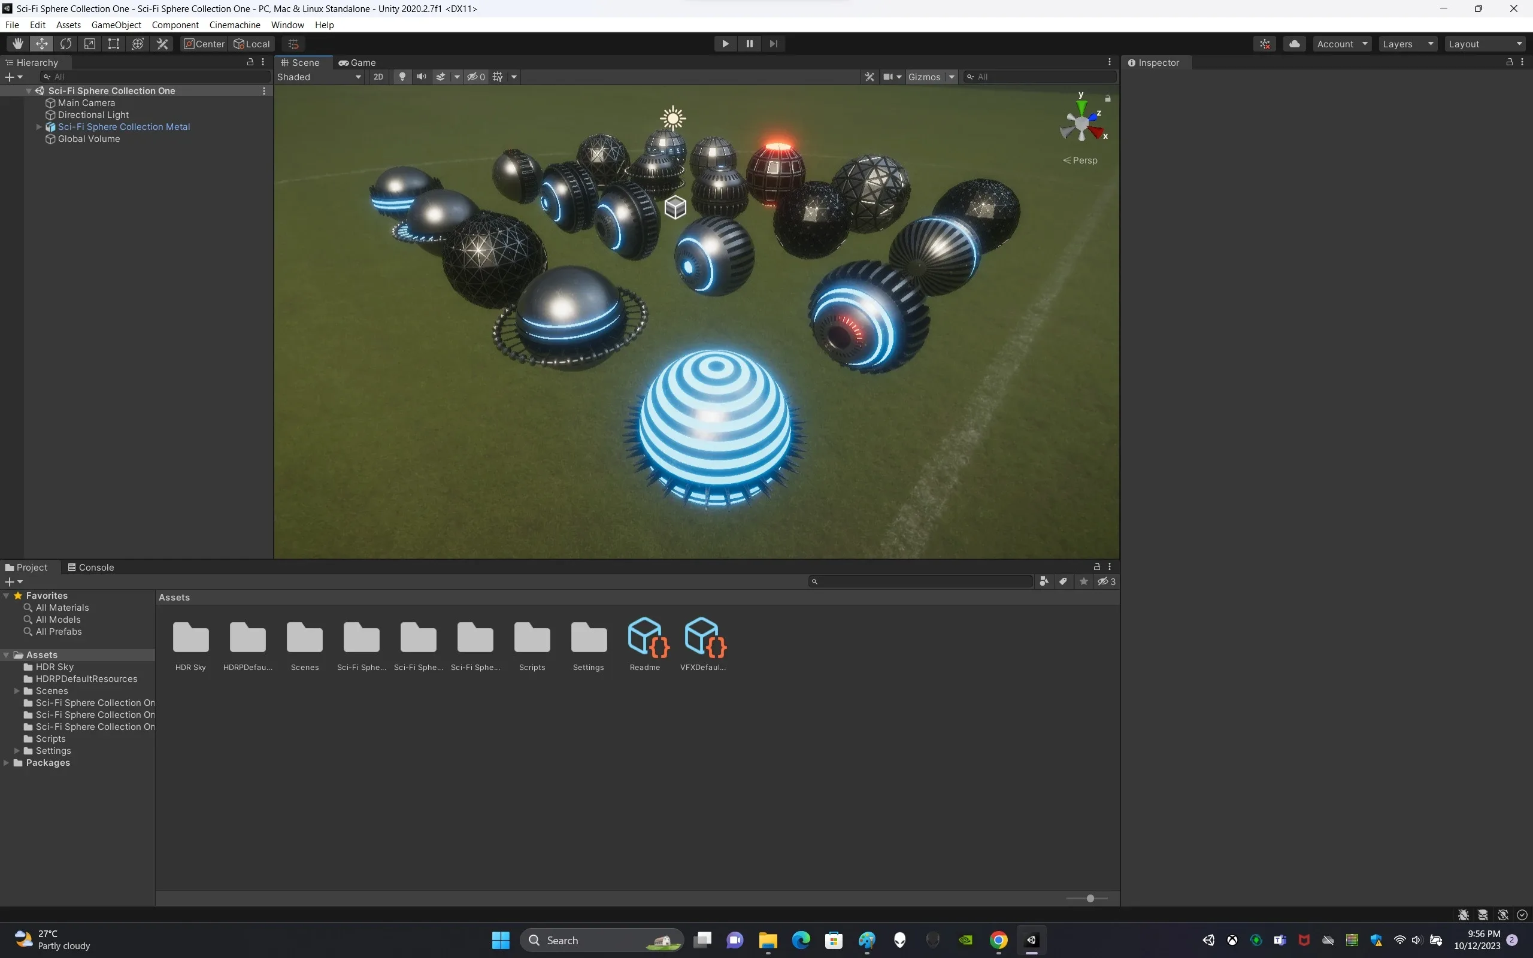Viewport: 1533px width, 958px height.
Task: Select the Hand tool in toolbar
Action: click(18, 44)
